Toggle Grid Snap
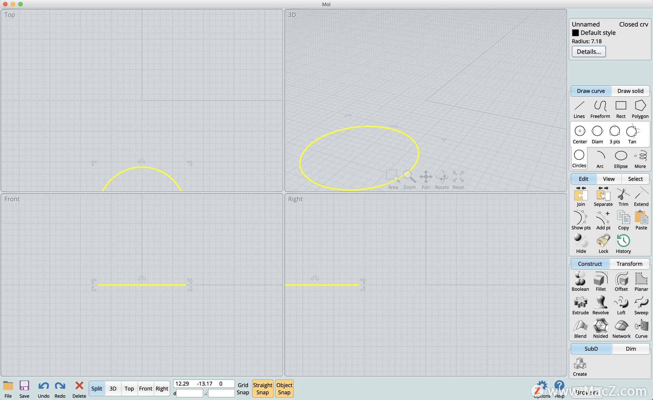 tap(243, 388)
